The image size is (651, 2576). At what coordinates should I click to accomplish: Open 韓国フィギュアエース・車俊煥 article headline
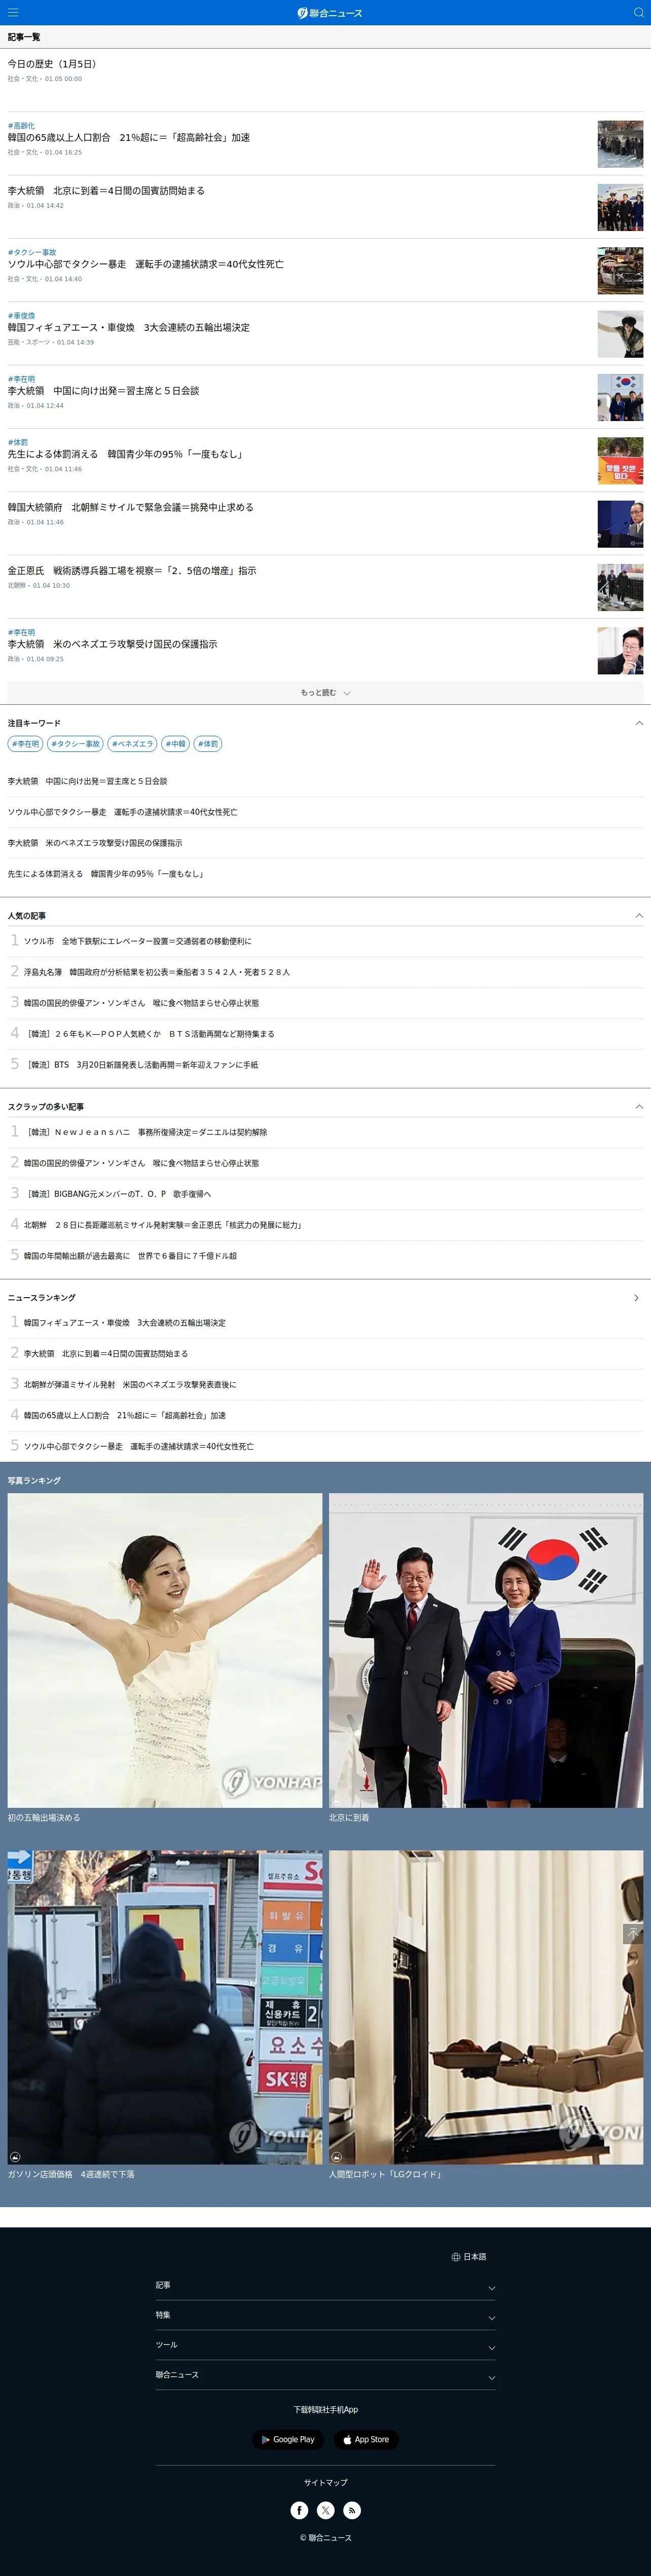click(129, 328)
